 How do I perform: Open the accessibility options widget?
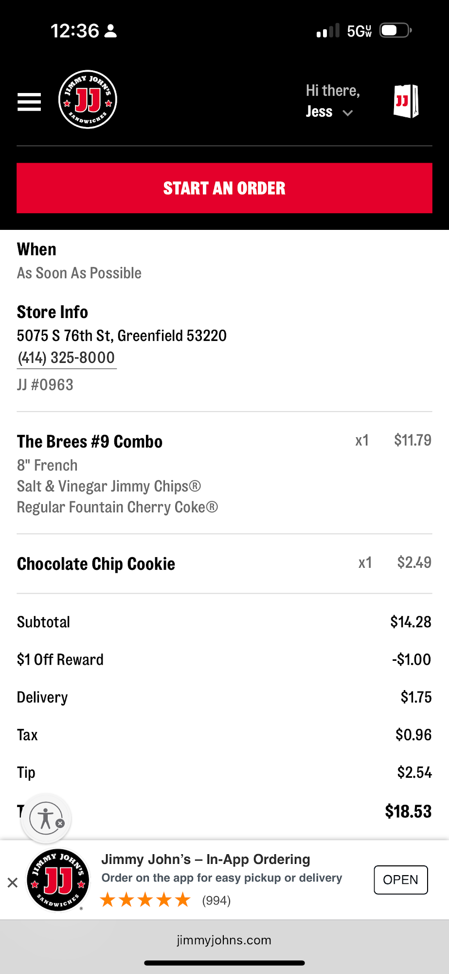pos(45,818)
